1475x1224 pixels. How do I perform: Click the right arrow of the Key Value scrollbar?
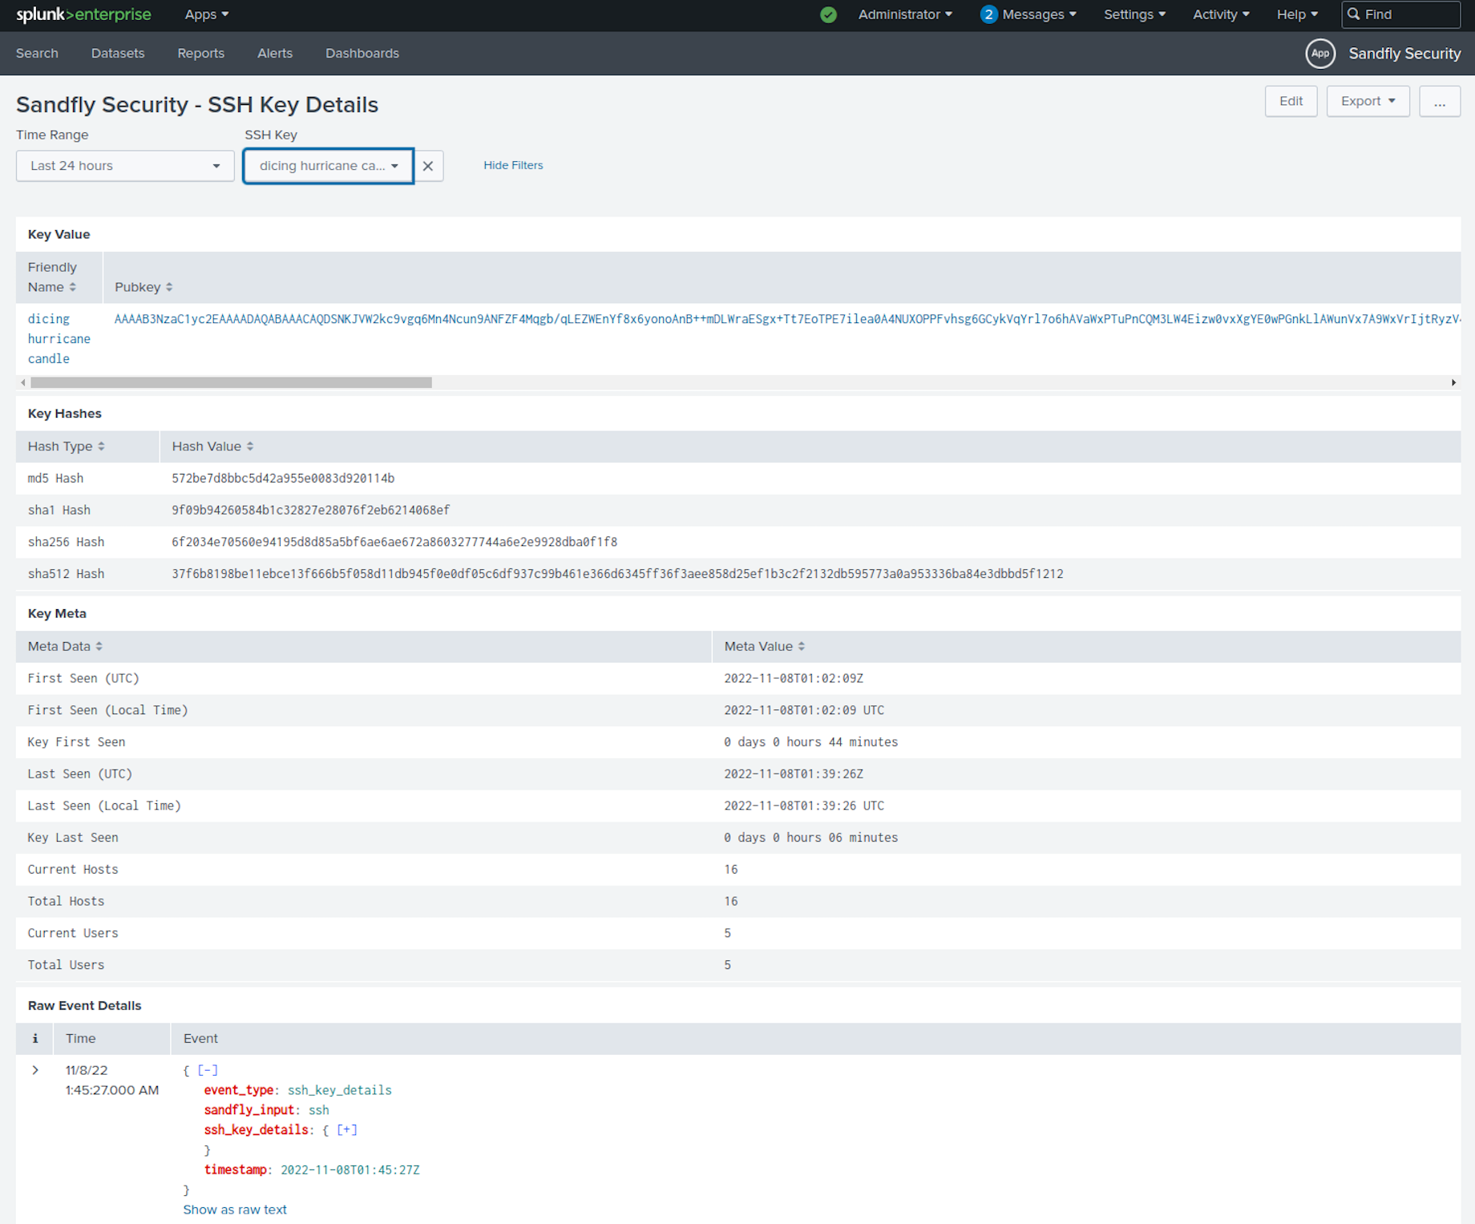click(x=1453, y=382)
